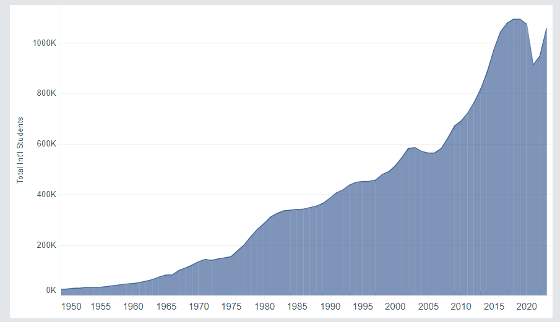
Task: Select the 2015 x-axis year label
Action: click(493, 307)
